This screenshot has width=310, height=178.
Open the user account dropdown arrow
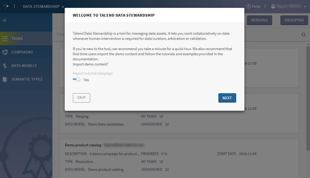pos(305,6)
